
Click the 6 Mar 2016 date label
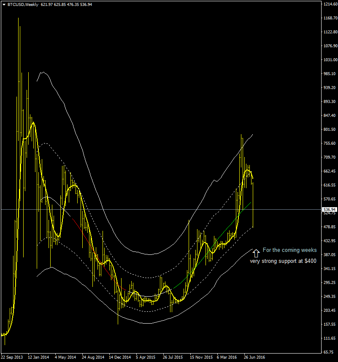tap(228, 357)
